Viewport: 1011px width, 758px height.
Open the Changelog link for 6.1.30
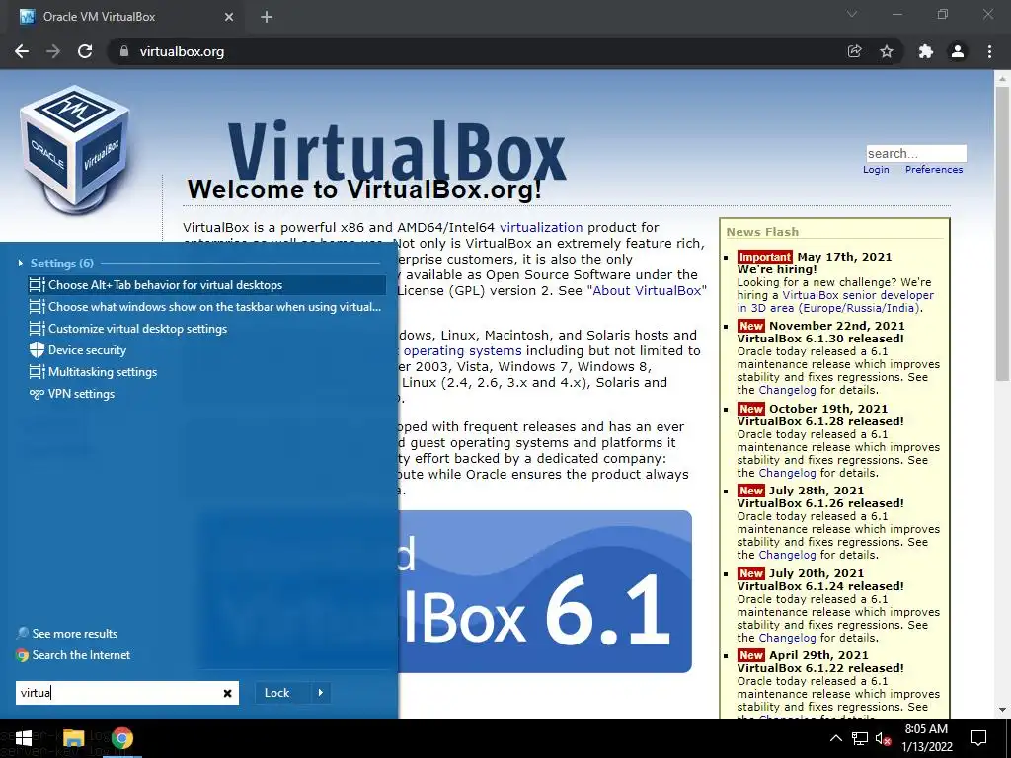[787, 390]
